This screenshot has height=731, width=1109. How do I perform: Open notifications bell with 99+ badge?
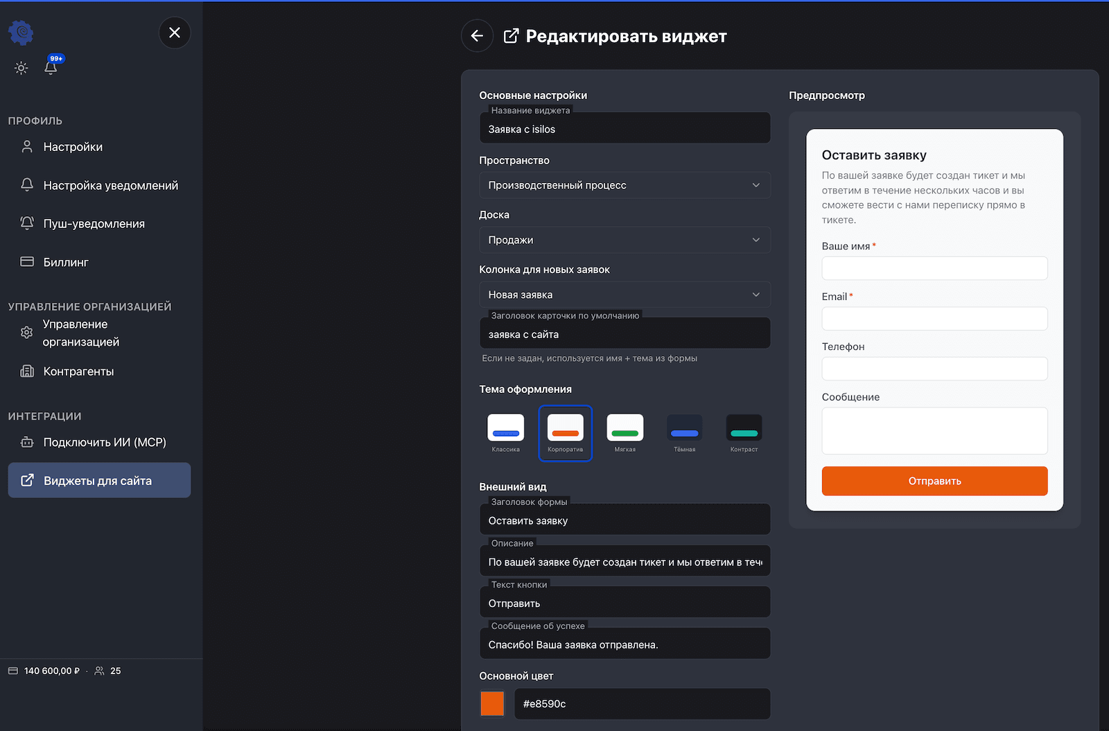pos(51,67)
